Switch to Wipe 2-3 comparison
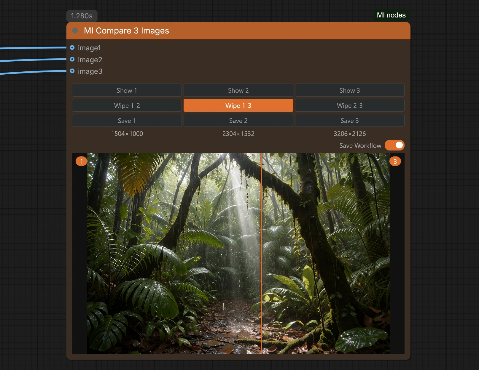479x370 pixels. (x=350, y=105)
